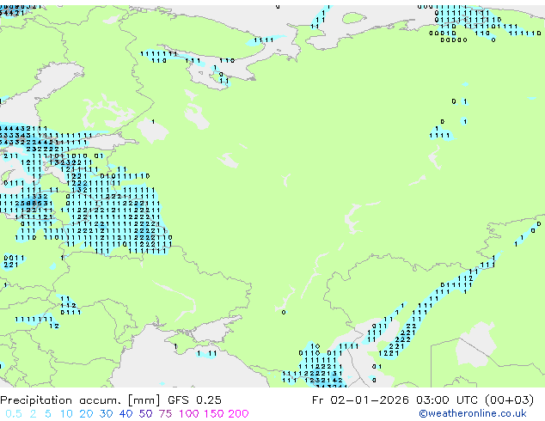Viewport: 545px width, 421px height.
Task: Click the 30 legend value
Action: [106, 414]
